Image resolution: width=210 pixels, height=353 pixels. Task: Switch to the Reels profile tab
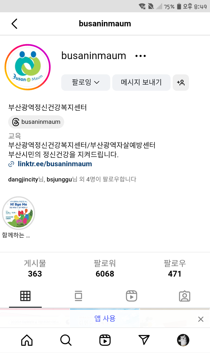(132, 296)
